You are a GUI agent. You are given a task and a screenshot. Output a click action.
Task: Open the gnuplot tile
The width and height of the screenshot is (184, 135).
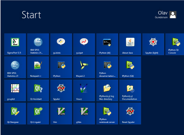click(x=15, y=90)
